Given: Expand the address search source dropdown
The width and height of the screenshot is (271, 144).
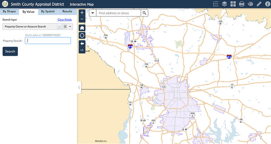Looking at the screenshot, I should tap(93, 13).
